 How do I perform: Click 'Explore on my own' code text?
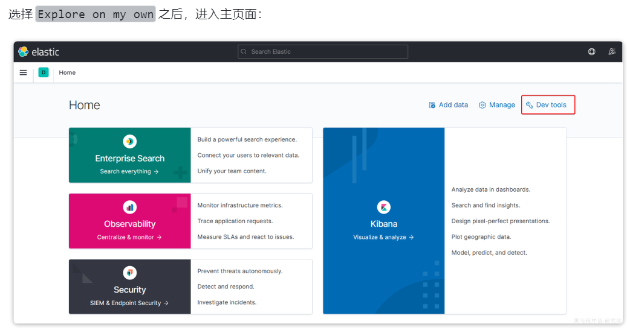pos(96,14)
